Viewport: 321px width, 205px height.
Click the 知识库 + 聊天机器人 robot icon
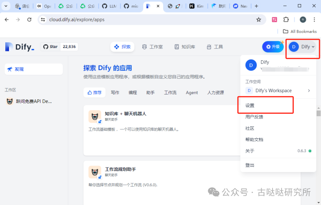coord(95,117)
